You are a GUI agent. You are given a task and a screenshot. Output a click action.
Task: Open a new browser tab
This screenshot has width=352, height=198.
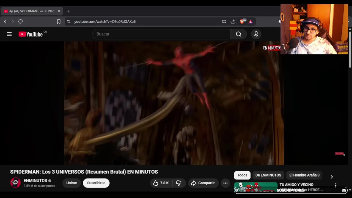[x=68, y=11]
